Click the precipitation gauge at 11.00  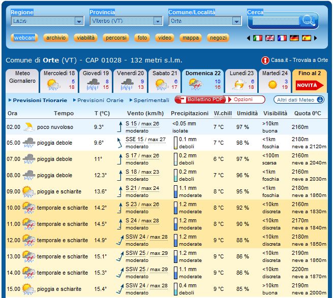click(x=175, y=224)
